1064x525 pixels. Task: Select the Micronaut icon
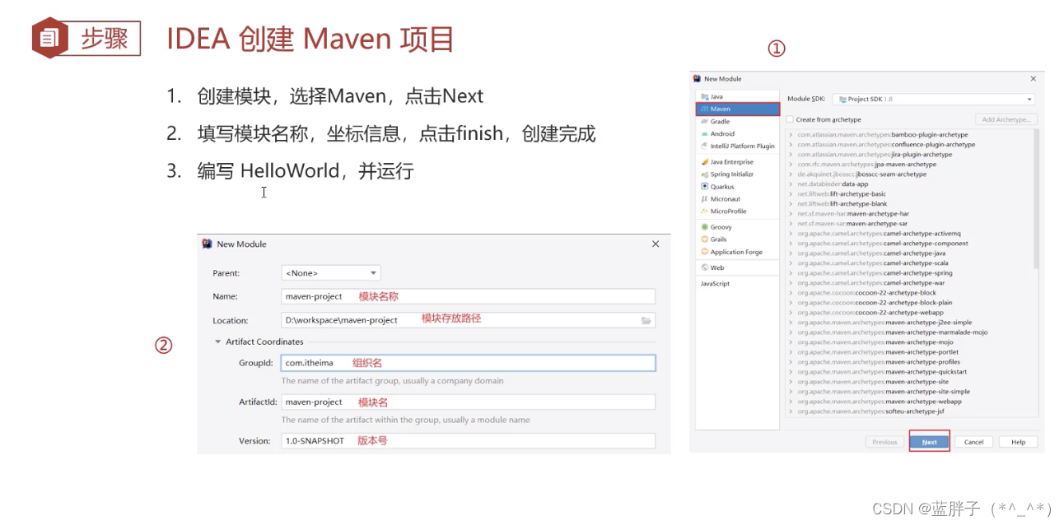point(704,199)
